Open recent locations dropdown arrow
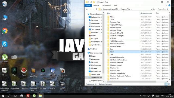This screenshot has width=174, height=98. pyautogui.click(x=94, y=9)
